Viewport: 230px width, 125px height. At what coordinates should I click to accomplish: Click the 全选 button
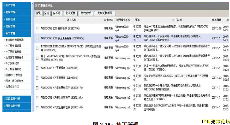tap(47, 13)
